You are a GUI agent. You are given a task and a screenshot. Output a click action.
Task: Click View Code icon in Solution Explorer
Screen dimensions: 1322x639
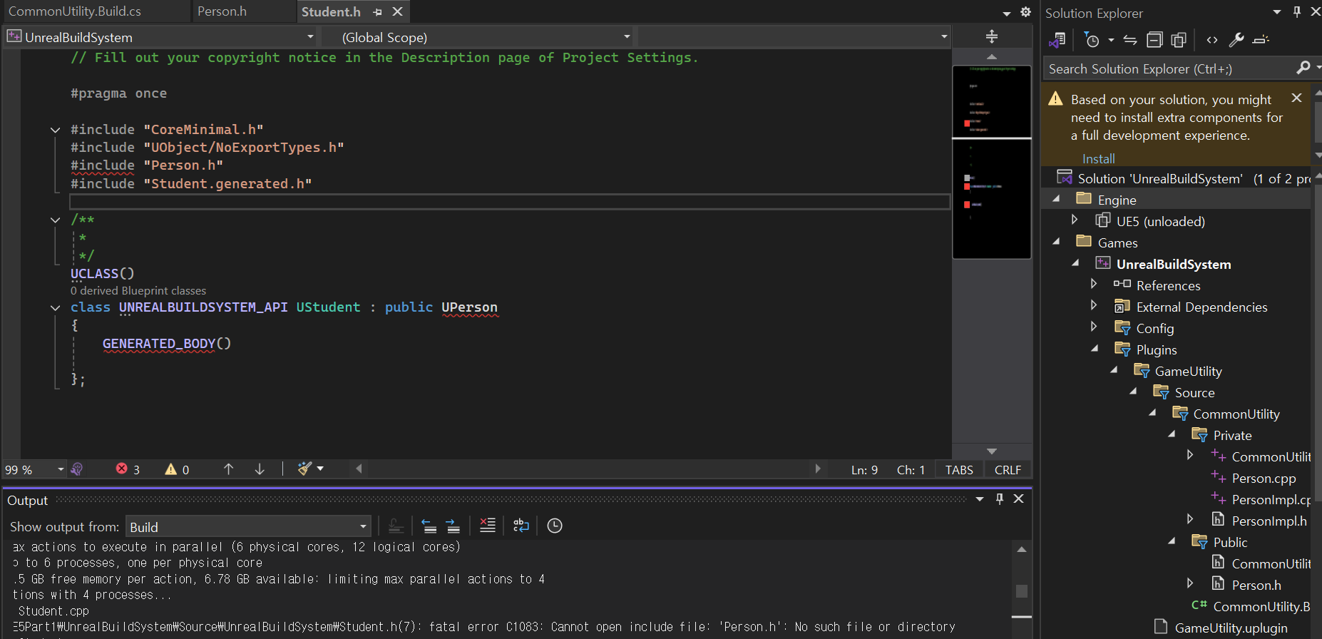(x=1212, y=40)
